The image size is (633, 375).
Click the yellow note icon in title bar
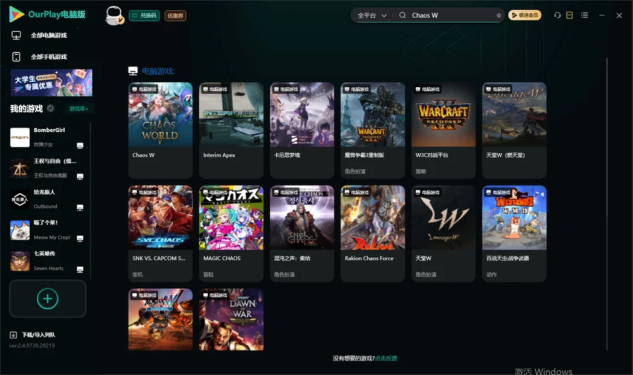pyautogui.click(x=569, y=15)
